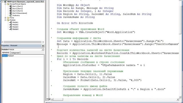The width and height of the screenshot is (183, 103).
Task: Click the project tree horizontal scrollbar thumb
Action: 23,42
